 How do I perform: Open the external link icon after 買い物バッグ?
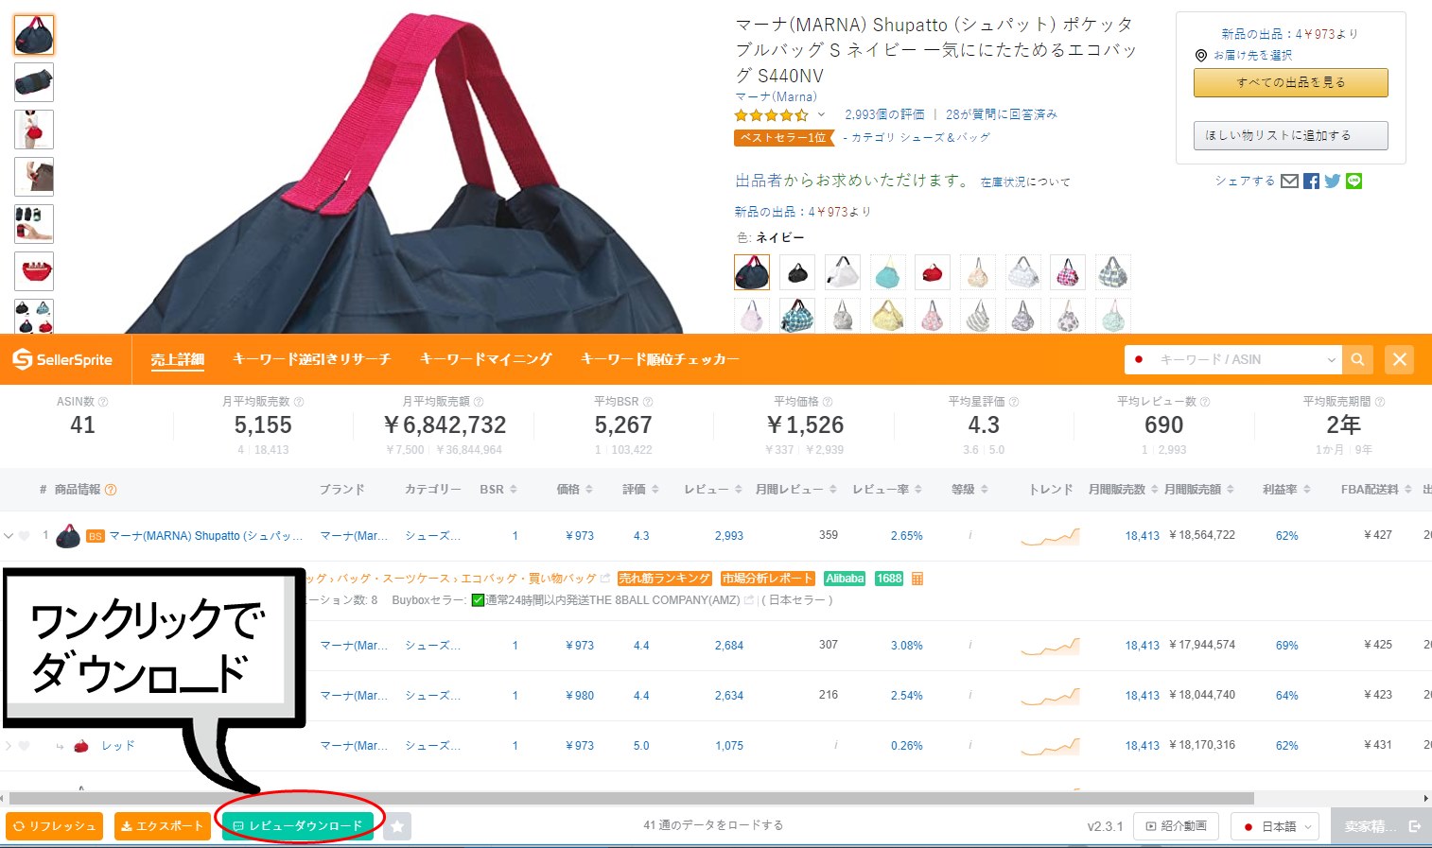click(x=605, y=579)
